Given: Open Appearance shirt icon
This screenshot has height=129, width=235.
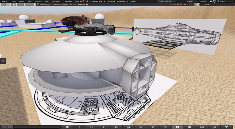Looking at the screenshot, I should point(226,127).
